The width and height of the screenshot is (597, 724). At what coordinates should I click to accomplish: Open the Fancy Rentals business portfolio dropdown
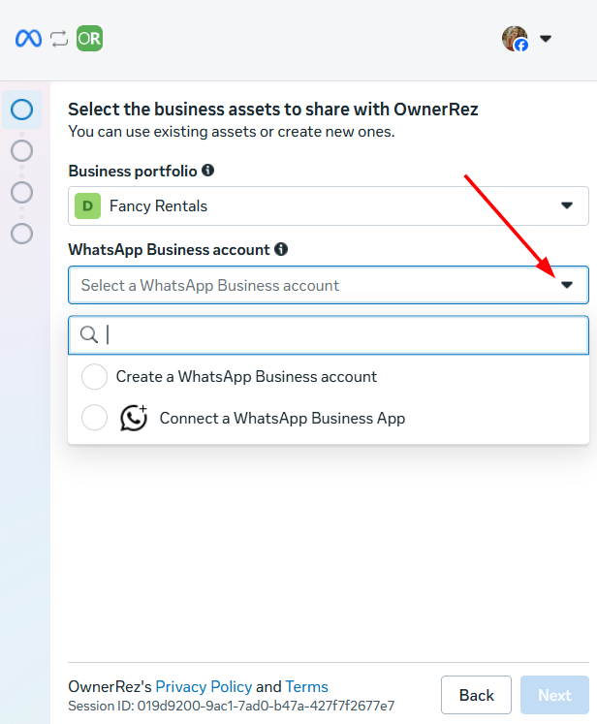point(329,205)
